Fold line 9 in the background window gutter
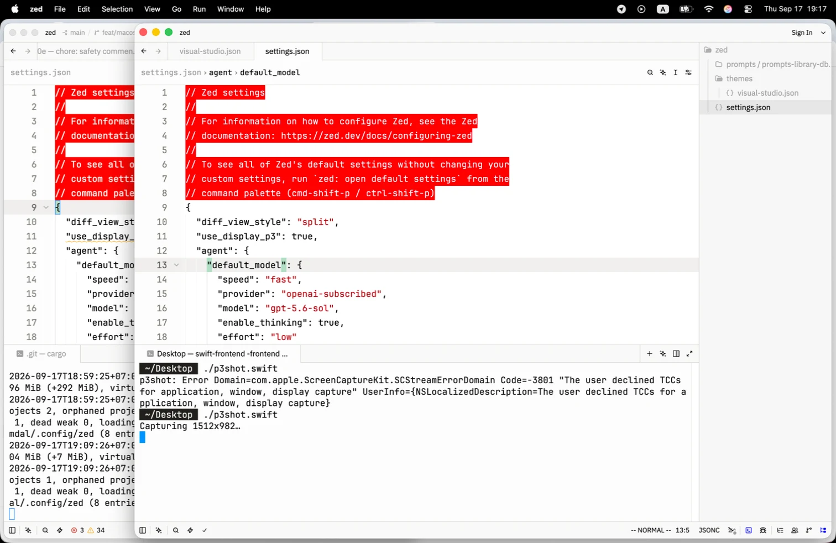Viewport: 836px width, 543px height. click(x=46, y=208)
